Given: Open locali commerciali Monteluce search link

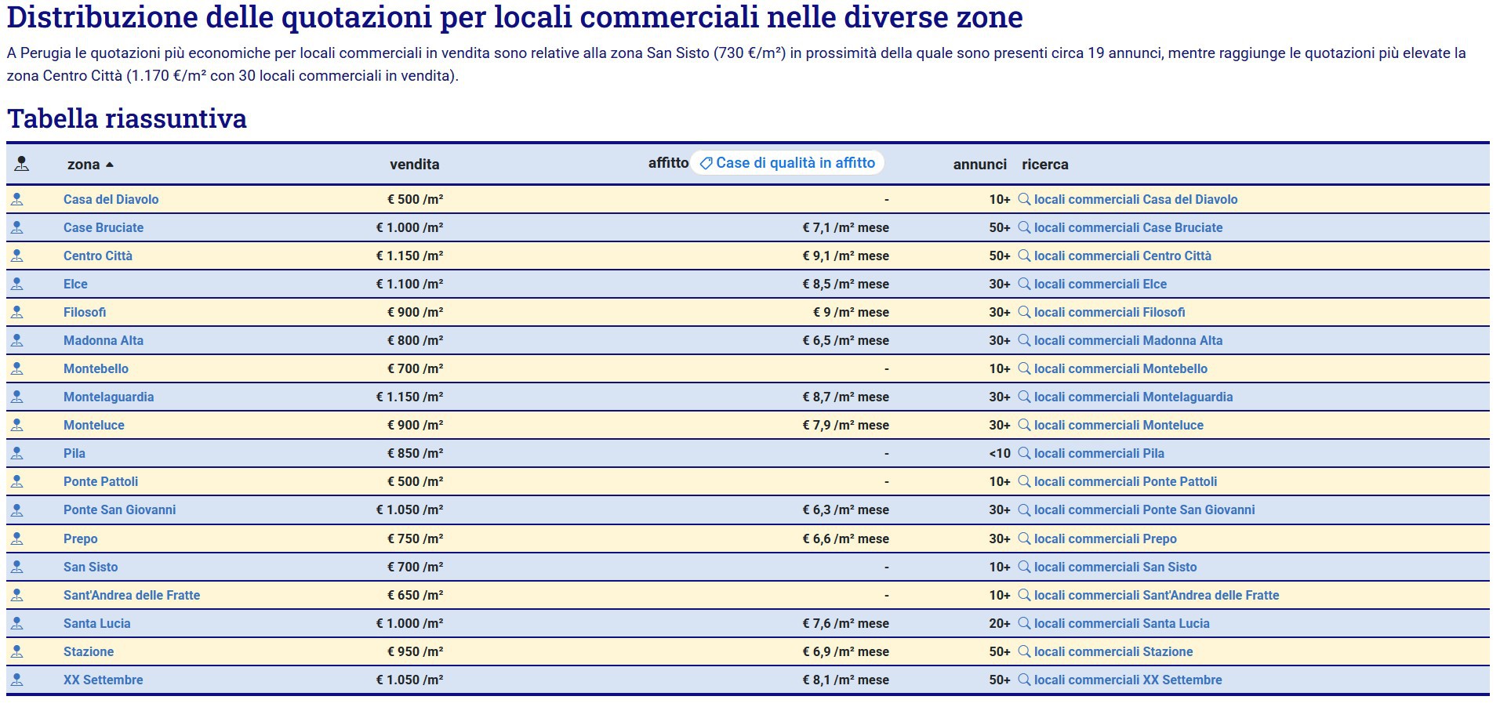Looking at the screenshot, I should point(1118,425).
